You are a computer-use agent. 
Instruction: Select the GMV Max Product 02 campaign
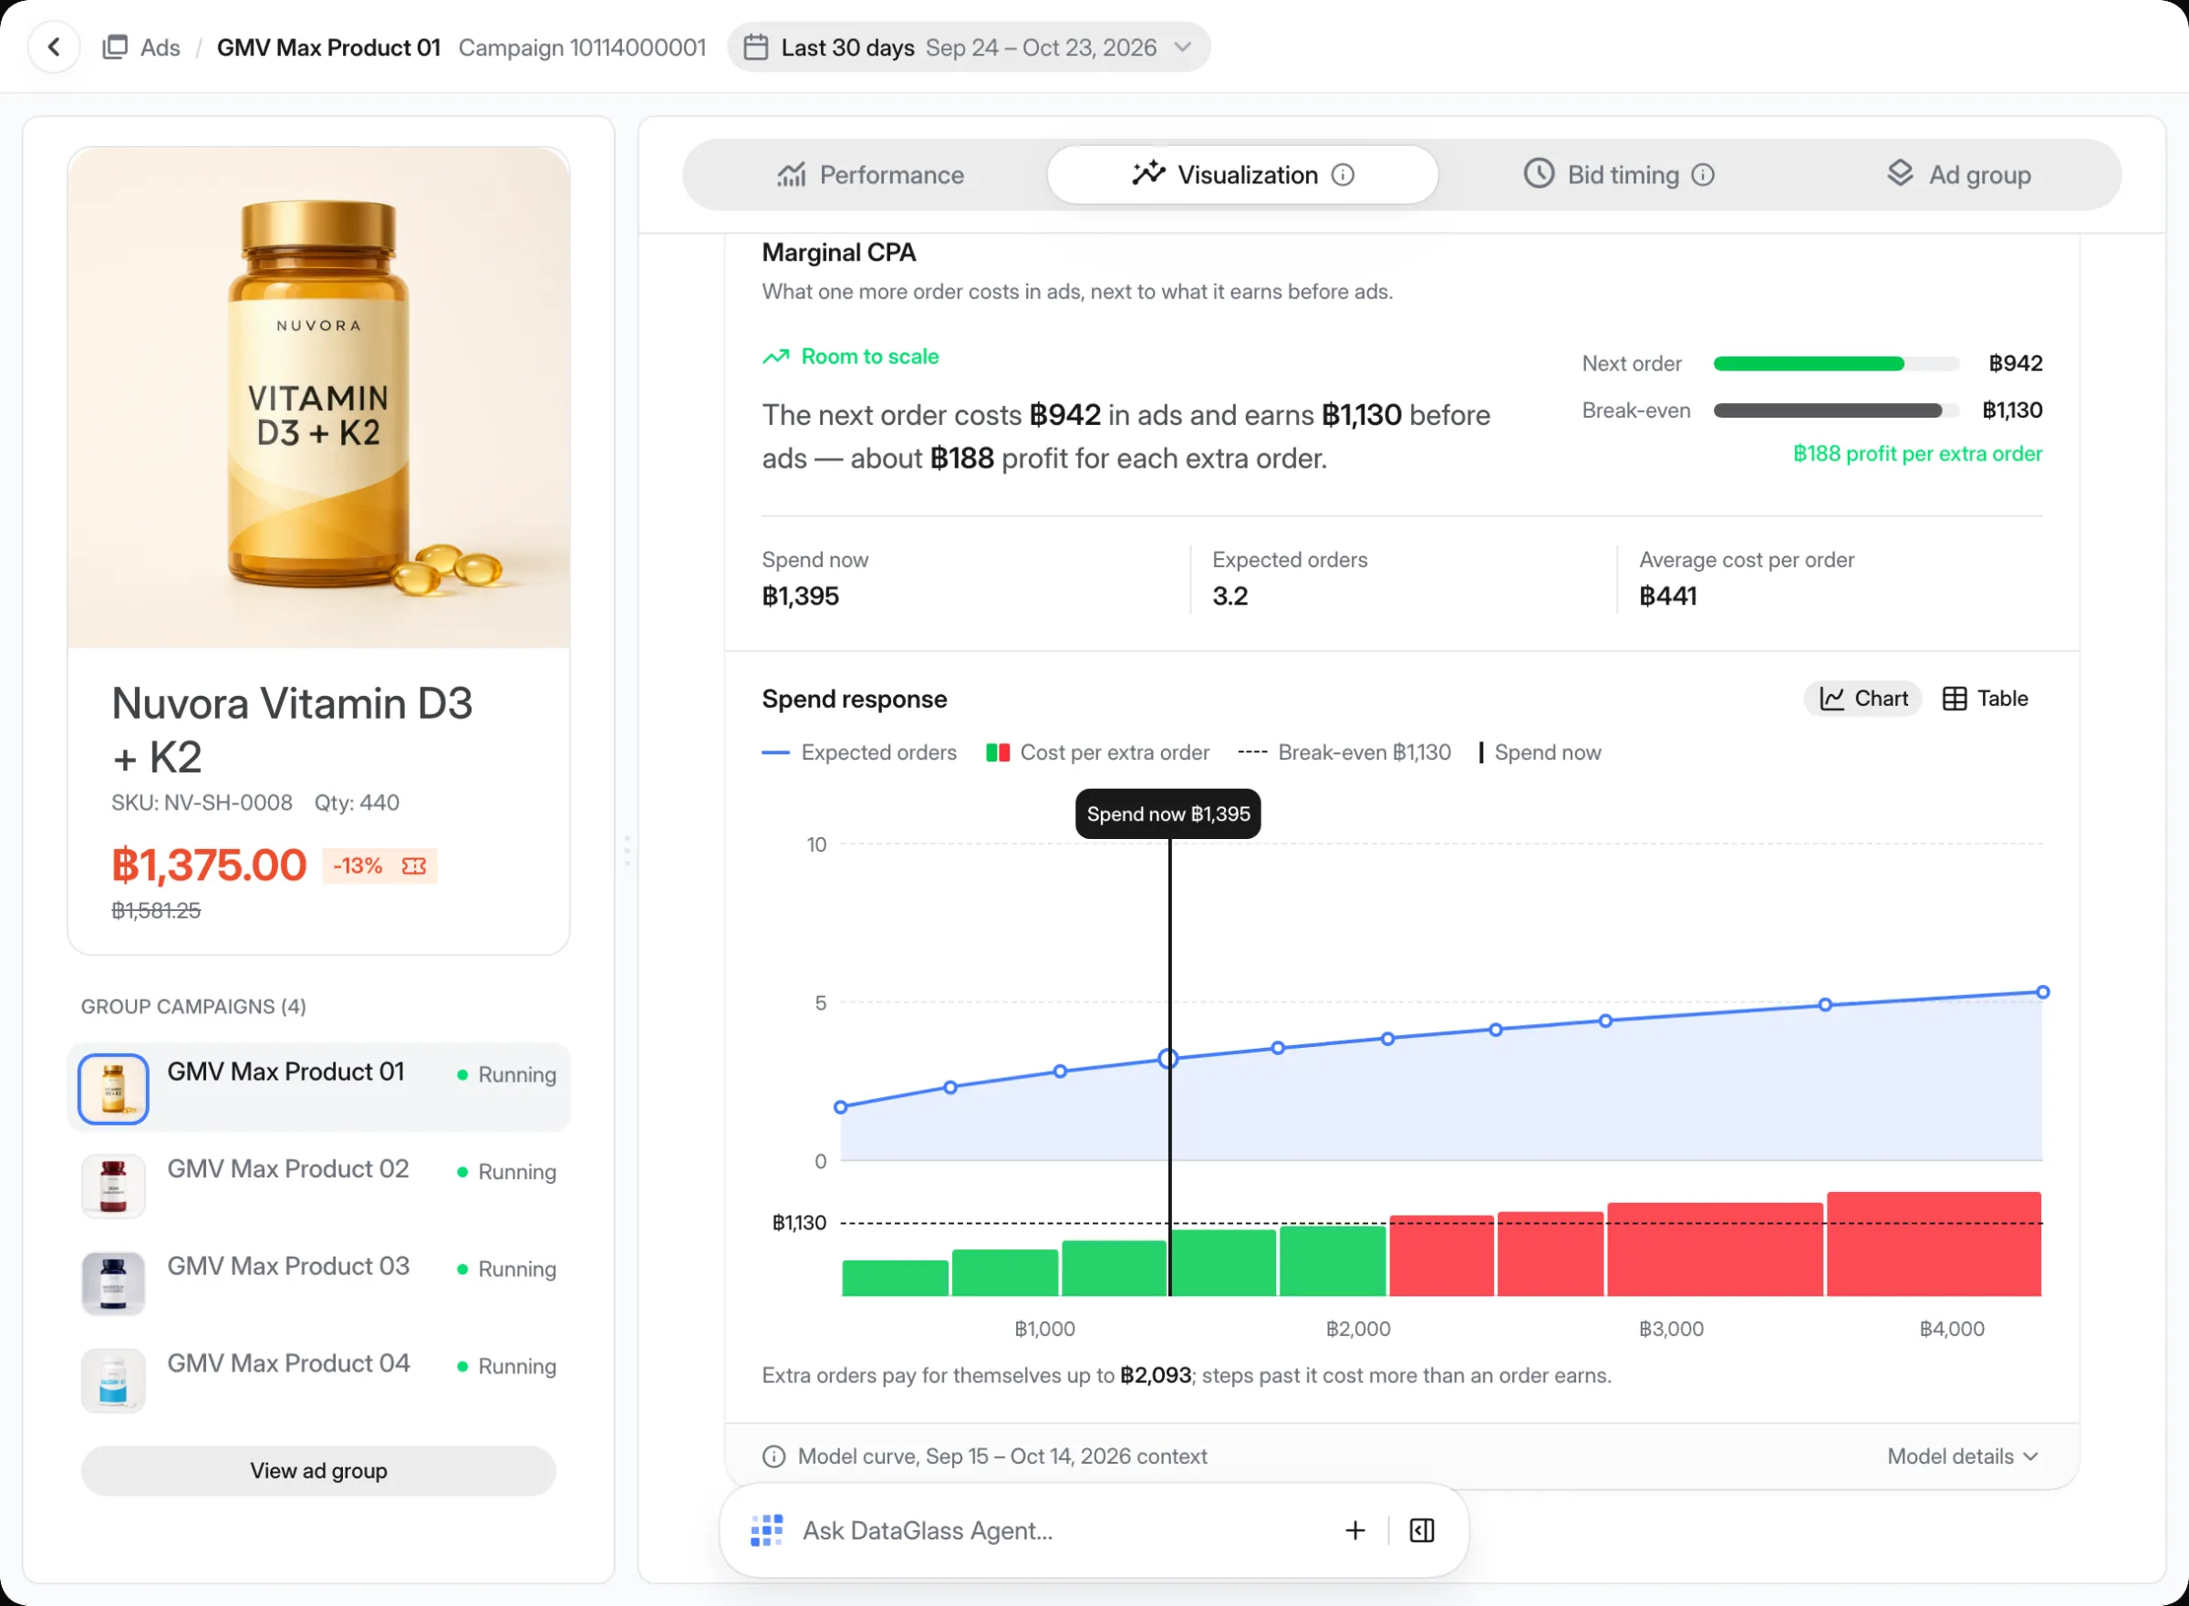[319, 1185]
